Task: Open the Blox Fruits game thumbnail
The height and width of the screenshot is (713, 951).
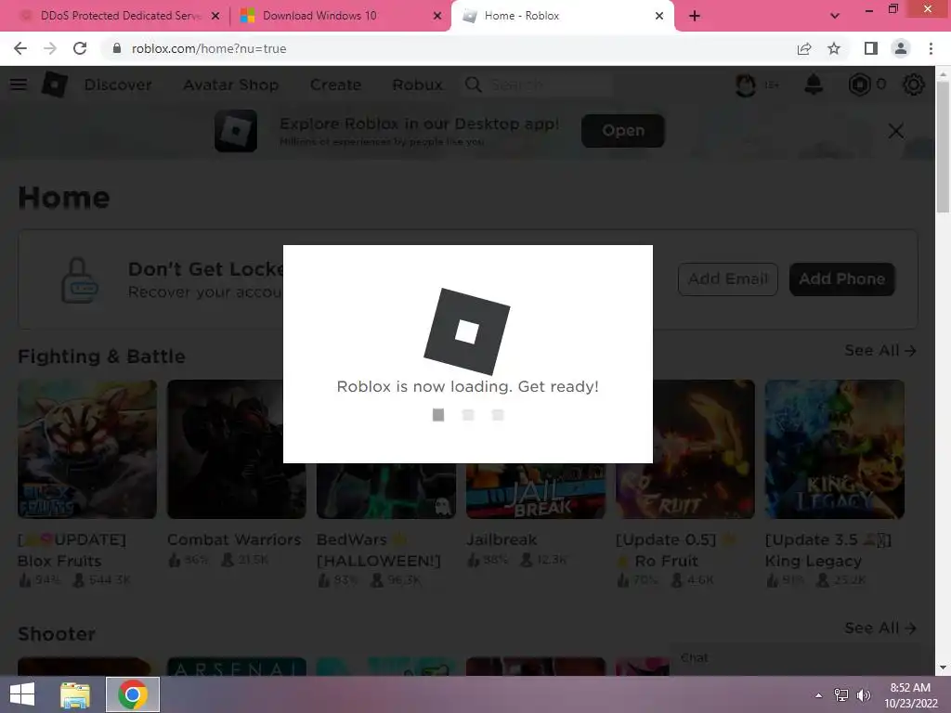Action: pyautogui.click(x=87, y=449)
